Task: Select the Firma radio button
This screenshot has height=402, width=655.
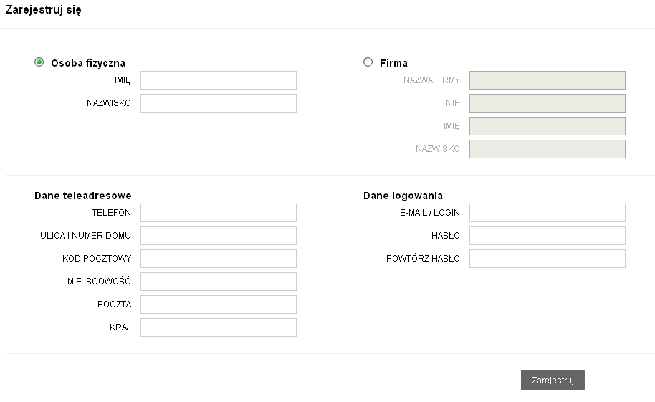Action: coord(368,62)
